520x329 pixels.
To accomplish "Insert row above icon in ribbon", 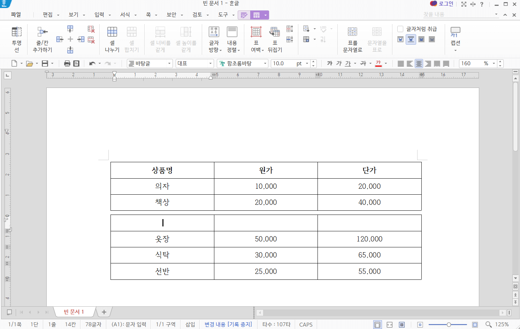I will click(x=70, y=29).
